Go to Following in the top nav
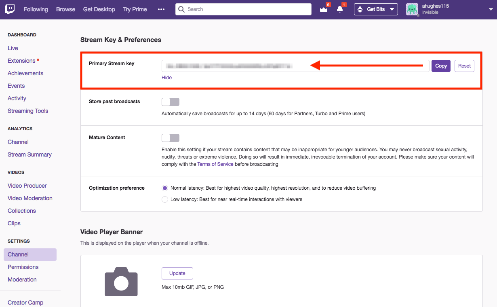The image size is (497, 307). (x=36, y=9)
